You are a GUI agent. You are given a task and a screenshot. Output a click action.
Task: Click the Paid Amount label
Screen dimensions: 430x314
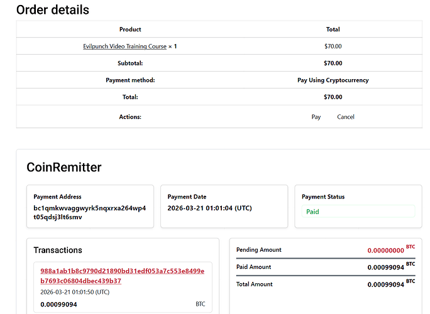pos(254,267)
